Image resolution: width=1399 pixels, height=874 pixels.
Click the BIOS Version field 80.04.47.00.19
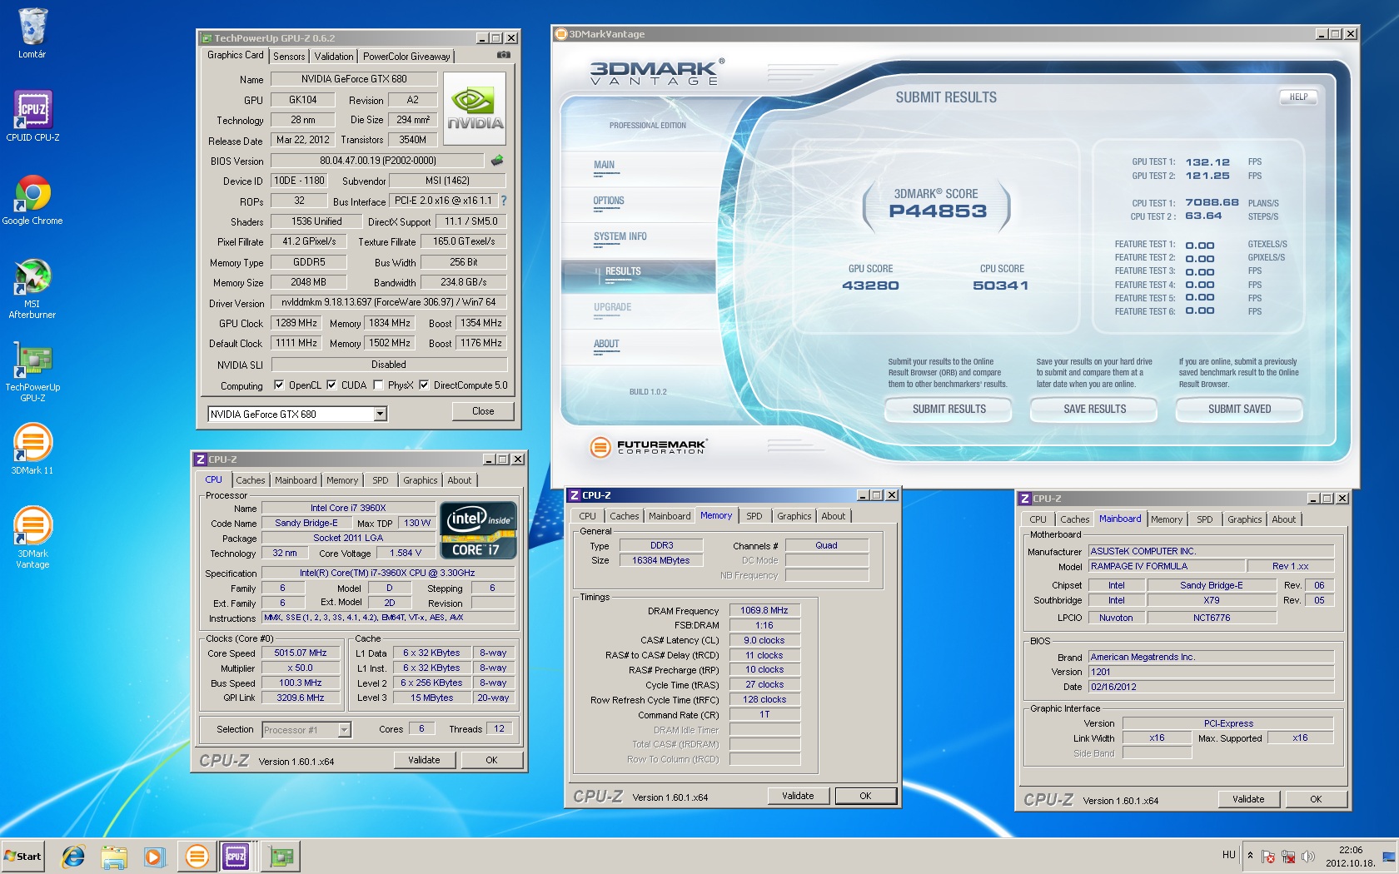coord(378,161)
